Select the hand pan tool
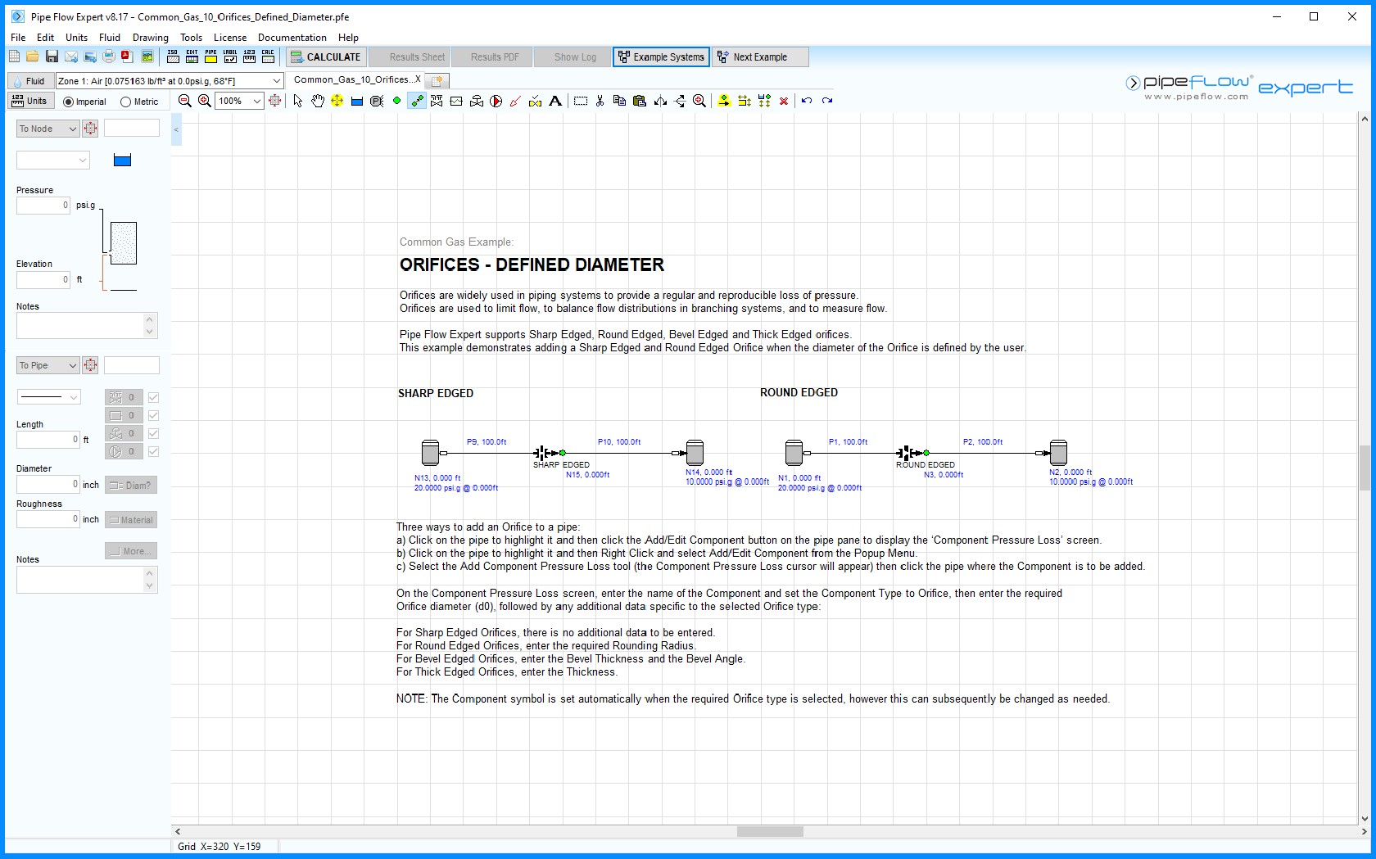 tap(317, 101)
